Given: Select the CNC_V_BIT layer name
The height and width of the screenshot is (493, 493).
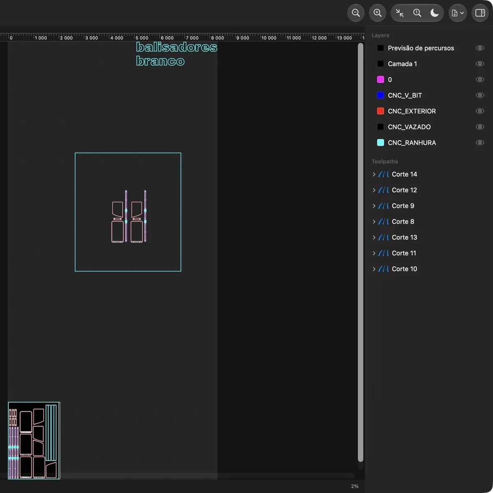Looking at the screenshot, I should tap(405, 95).
